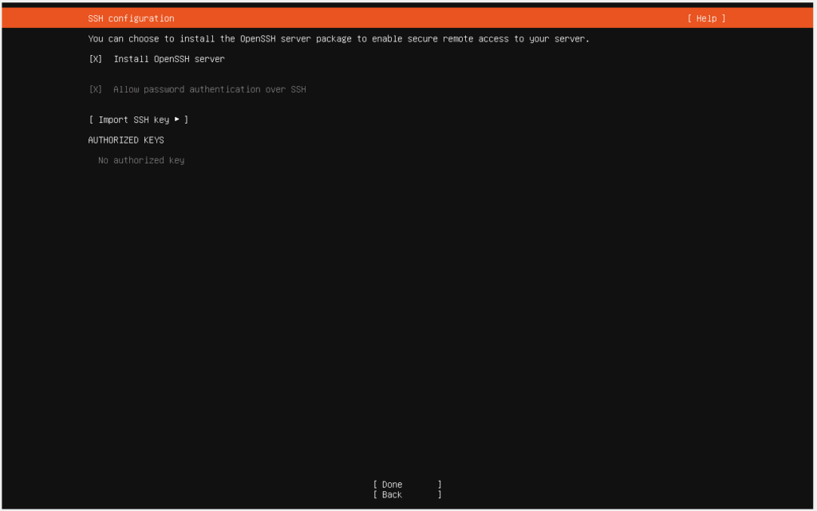
Task: Click the arrow icon in Import SSH key
Action: click(x=177, y=120)
